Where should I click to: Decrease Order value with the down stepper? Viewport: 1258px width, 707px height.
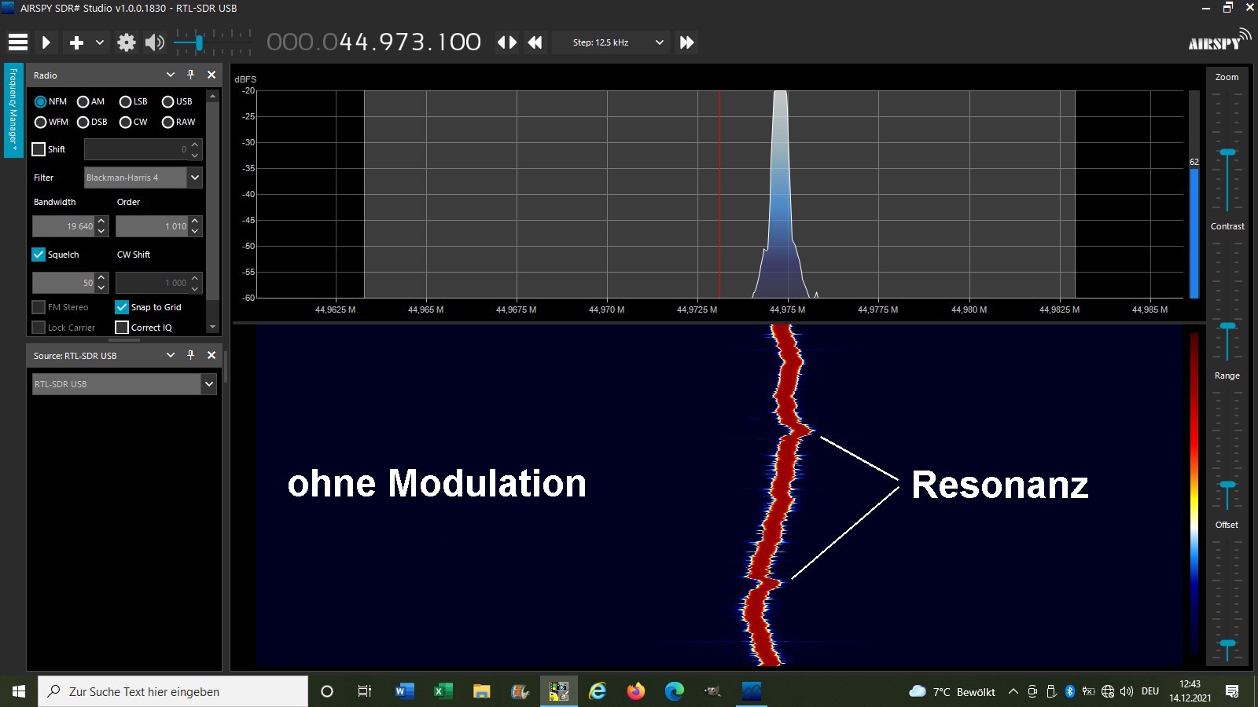pos(195,231)
